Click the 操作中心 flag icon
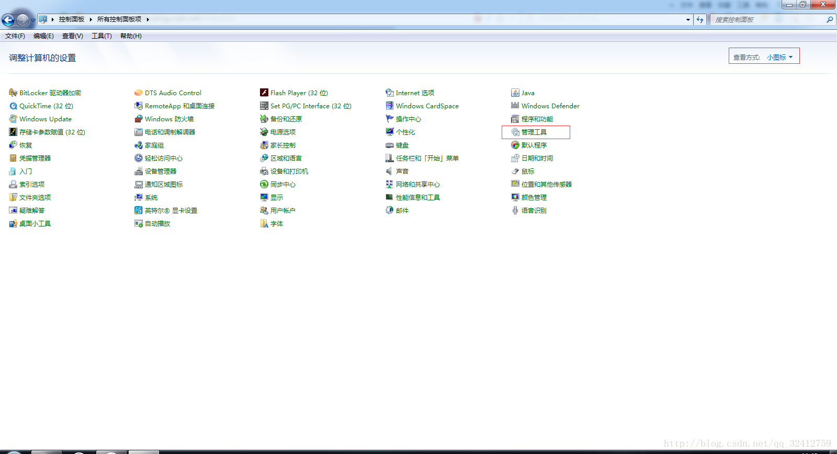 (x=390, y=119)
